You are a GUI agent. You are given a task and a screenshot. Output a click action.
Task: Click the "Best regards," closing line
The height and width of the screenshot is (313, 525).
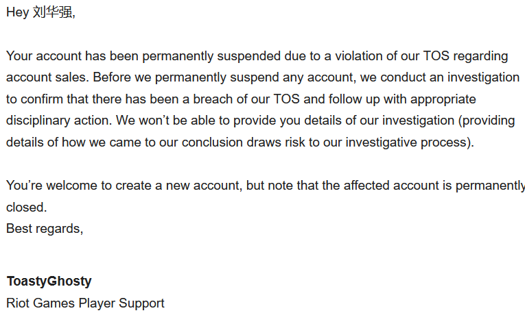(45, 229)
